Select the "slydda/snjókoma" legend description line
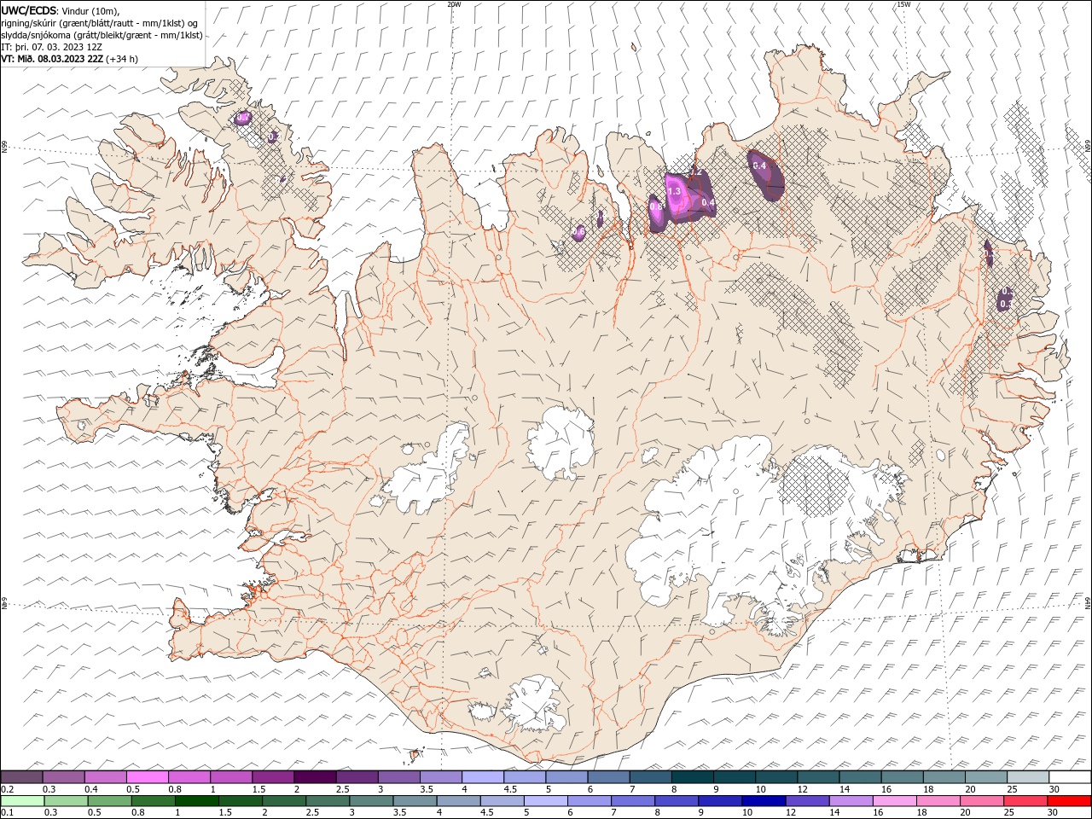The width and height of the screenshot is (1092, 819). 102,35
